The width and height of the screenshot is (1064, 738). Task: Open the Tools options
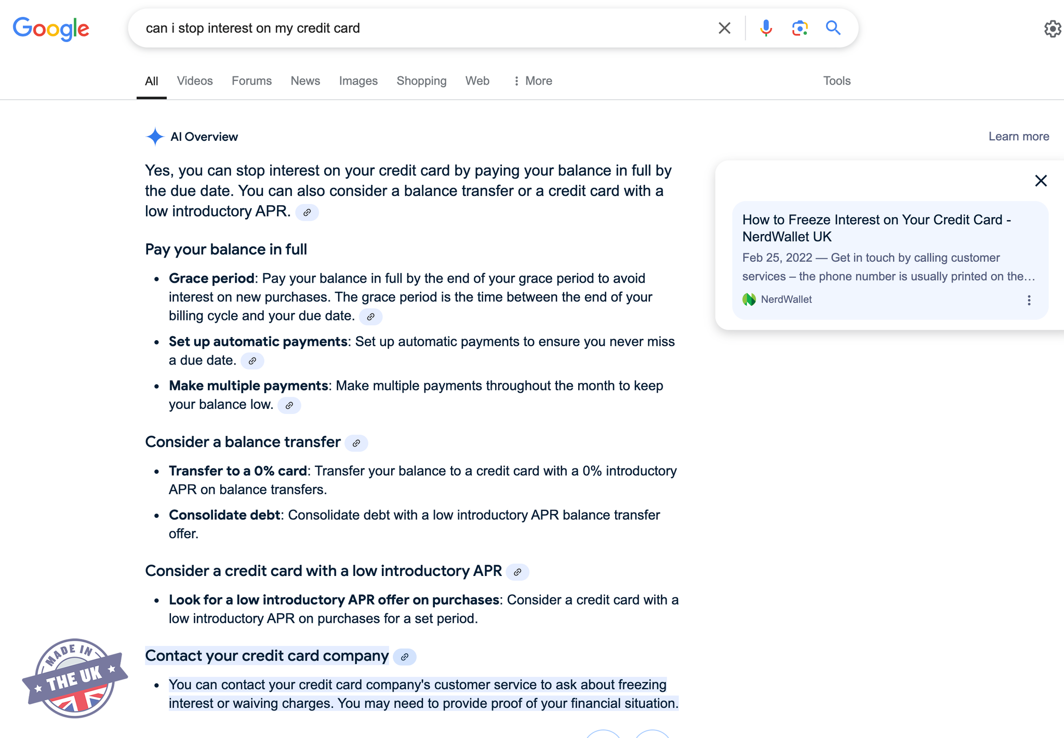pos(836,81)
